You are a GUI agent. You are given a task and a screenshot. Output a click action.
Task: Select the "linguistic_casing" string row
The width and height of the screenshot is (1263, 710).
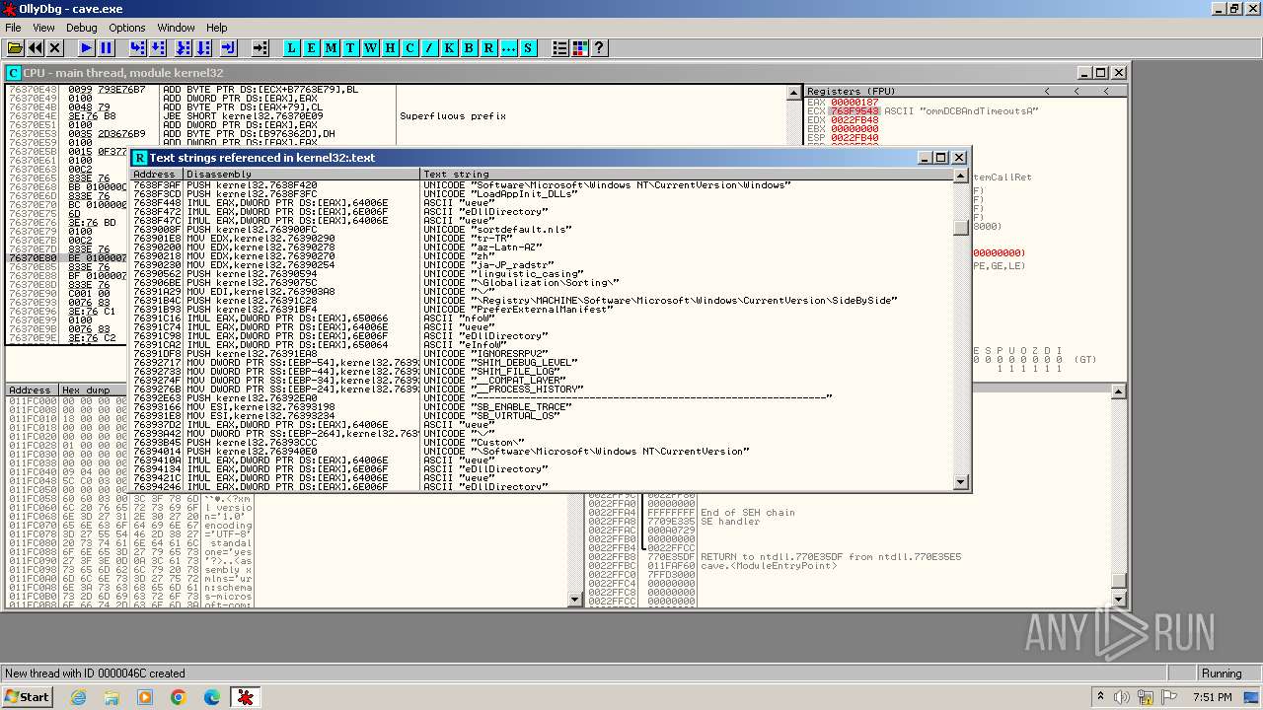[543, 274]
